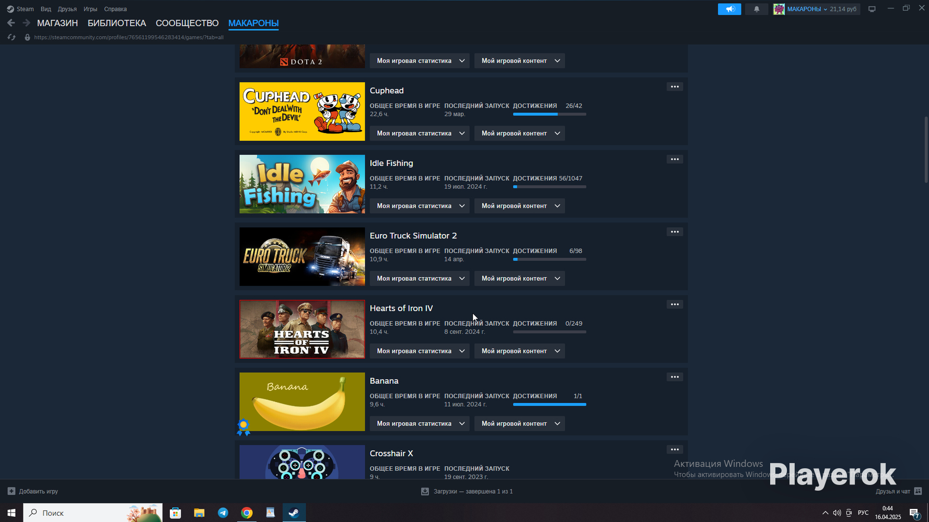Screen dimensions: 929x522
Task: Show hidden tray icons with the chevron
Action: pos(825,513)
